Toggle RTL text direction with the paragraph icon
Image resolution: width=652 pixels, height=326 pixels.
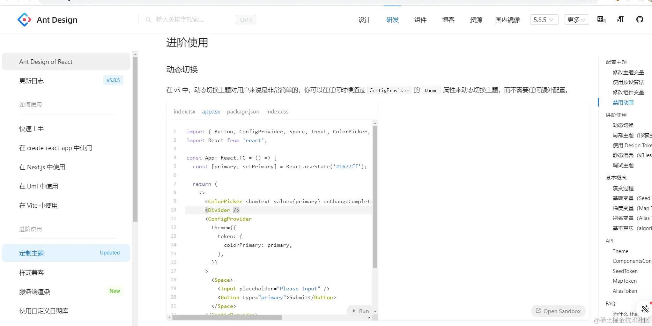click(620, 19)
